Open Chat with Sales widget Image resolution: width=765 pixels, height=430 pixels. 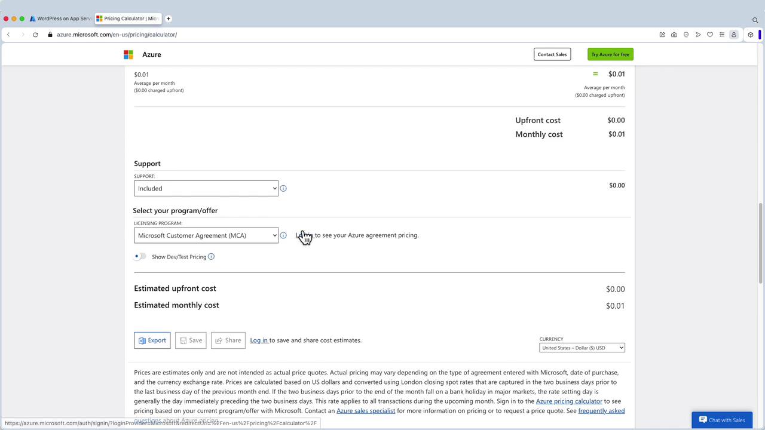(722, 420)
